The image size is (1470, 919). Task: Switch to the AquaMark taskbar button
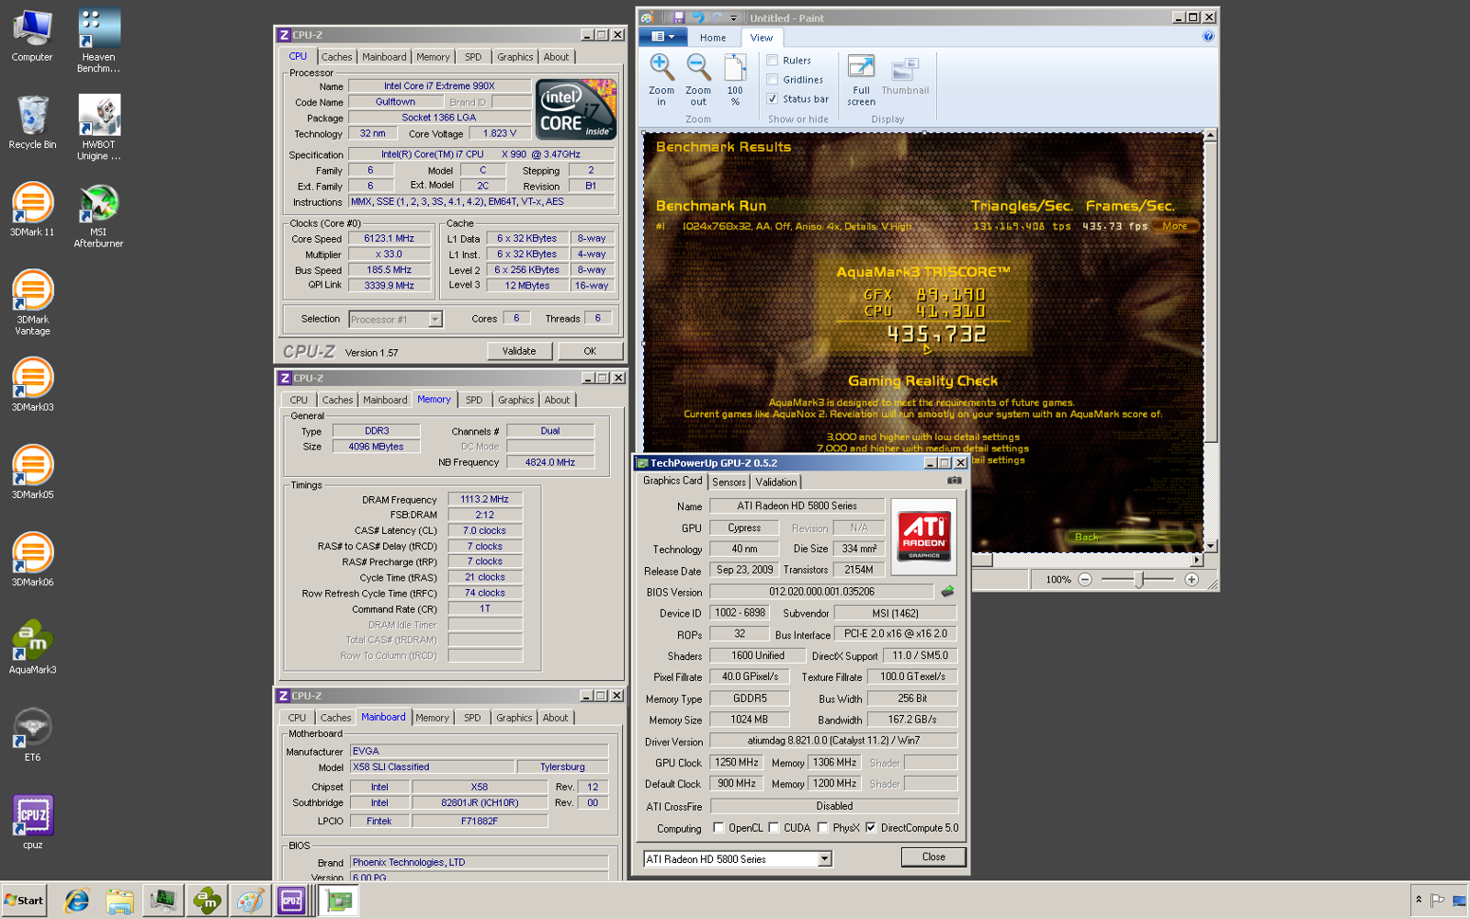coord(207,902)
